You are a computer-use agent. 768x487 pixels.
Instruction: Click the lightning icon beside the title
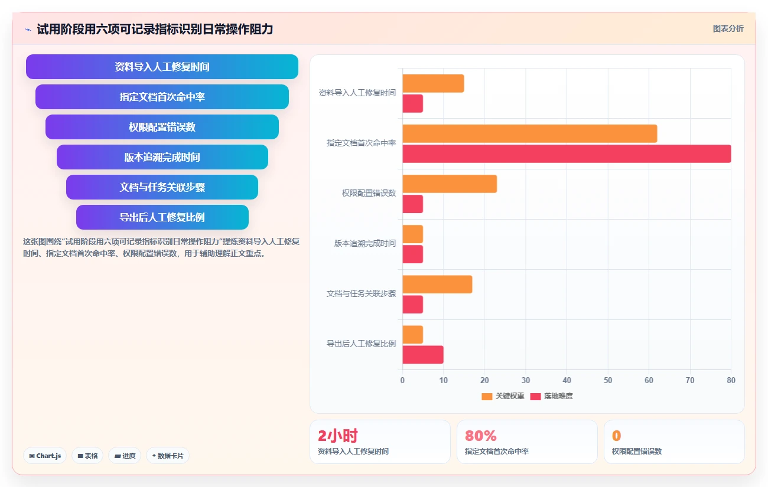(x=28, y=30)
